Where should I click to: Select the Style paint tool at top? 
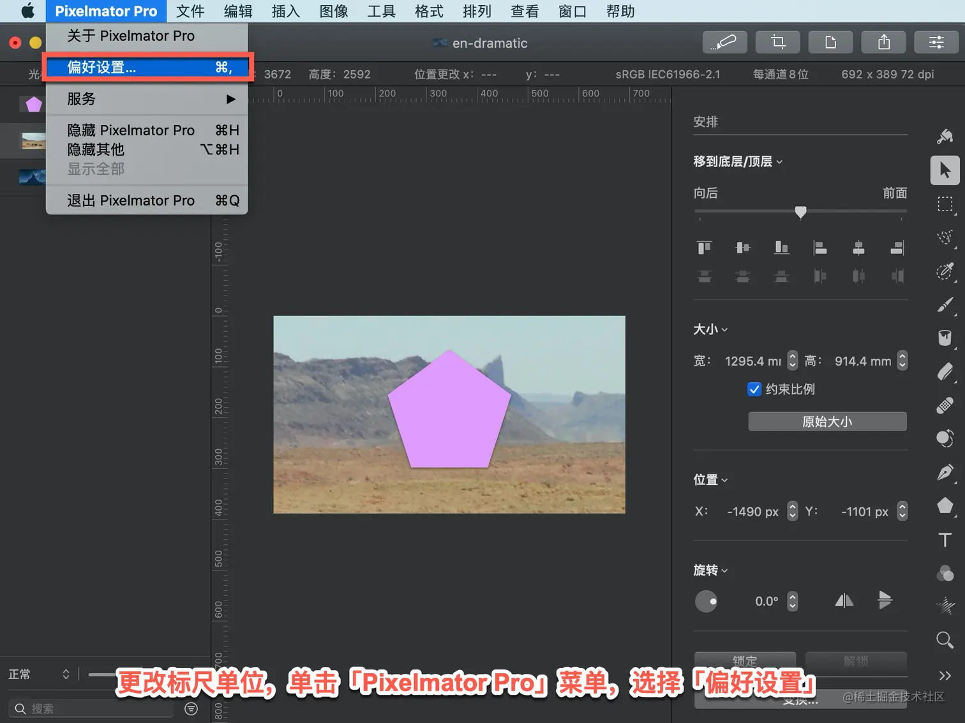click(945, 137)
